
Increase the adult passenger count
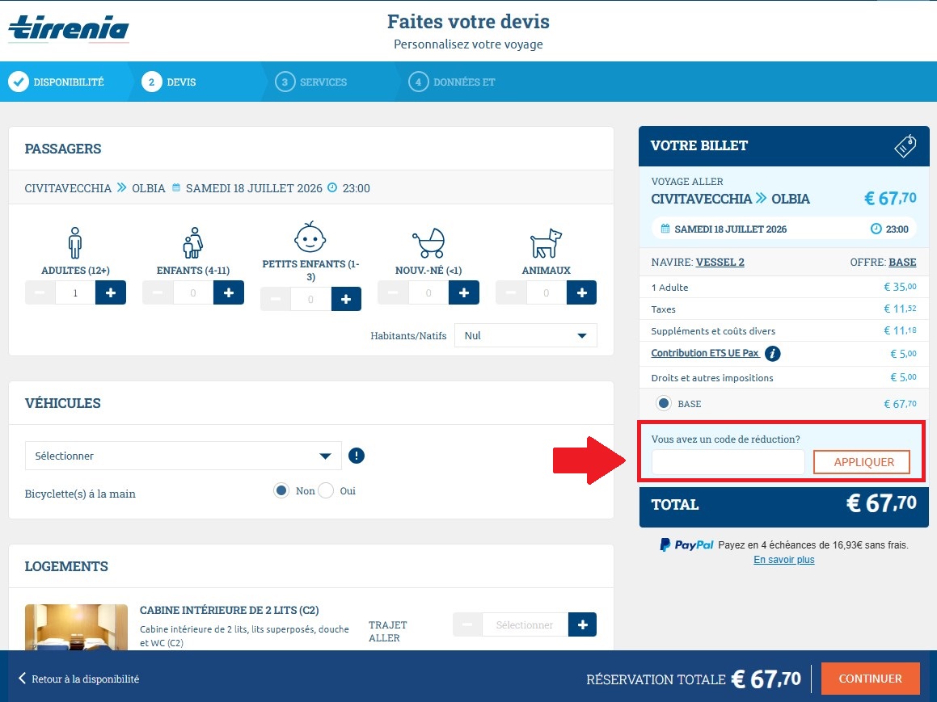(111, 292)
